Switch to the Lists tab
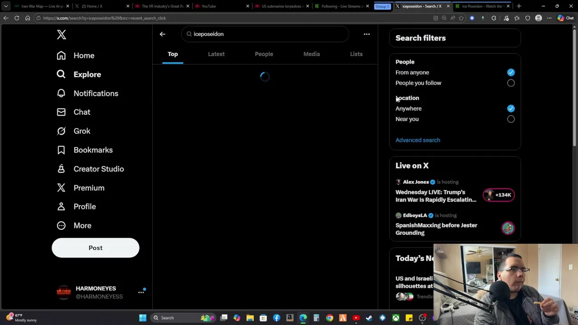 tap(356, 54)
